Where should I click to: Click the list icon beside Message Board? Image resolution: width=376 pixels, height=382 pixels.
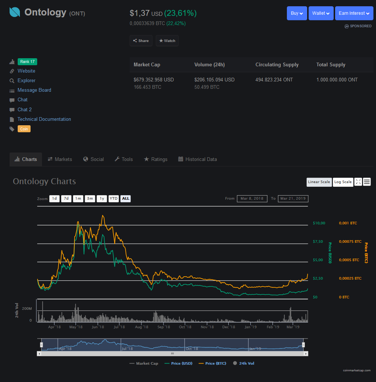coord(12,91)
